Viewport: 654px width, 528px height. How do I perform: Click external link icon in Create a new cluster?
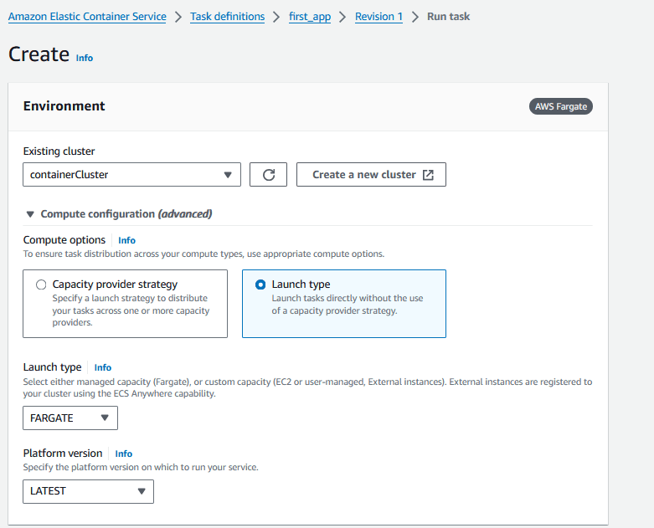point(428,175)
